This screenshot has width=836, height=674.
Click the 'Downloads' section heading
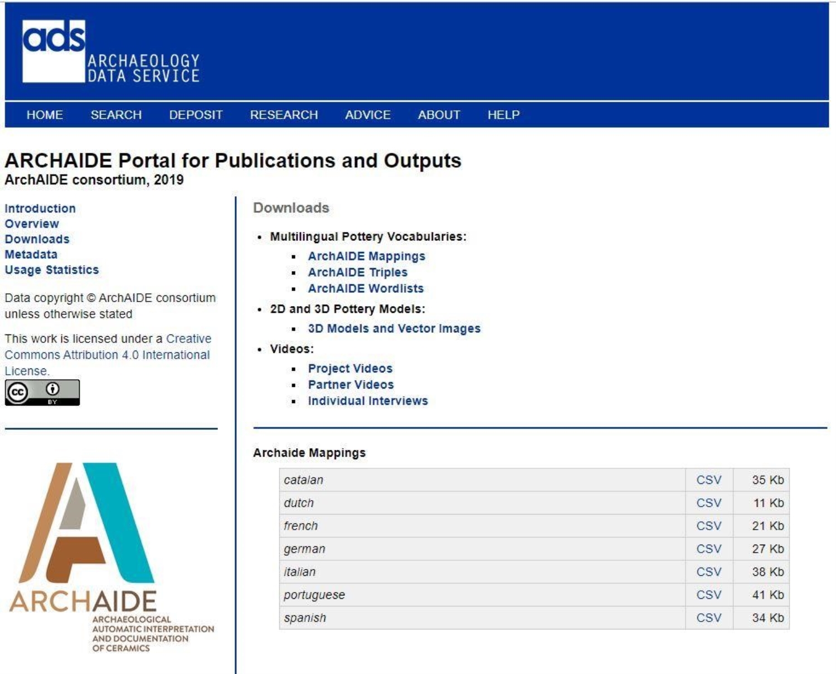coord(291,208)
